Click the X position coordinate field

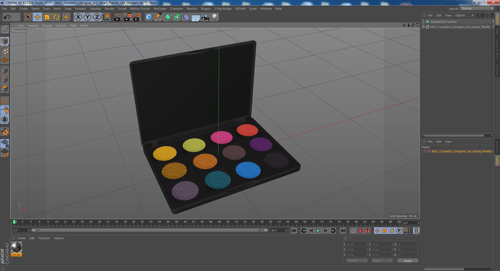(357, 244)
